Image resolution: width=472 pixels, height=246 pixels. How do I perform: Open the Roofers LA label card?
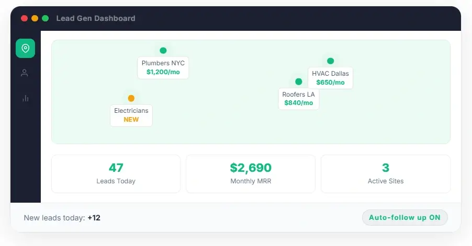[x=299, y=99]
